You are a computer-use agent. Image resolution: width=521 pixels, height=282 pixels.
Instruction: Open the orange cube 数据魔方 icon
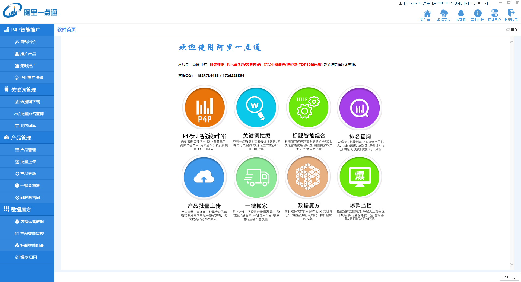(308, 177)
